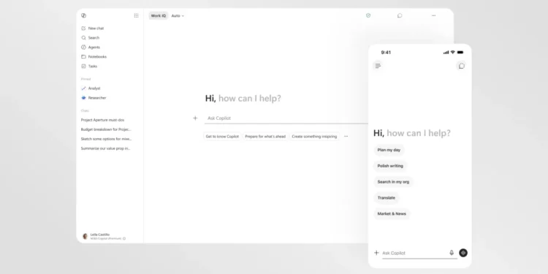The width and height of the screenshot is (548, 274).
Task: Click the Tasks checkbox icon
Action: [x=83, y=66]
